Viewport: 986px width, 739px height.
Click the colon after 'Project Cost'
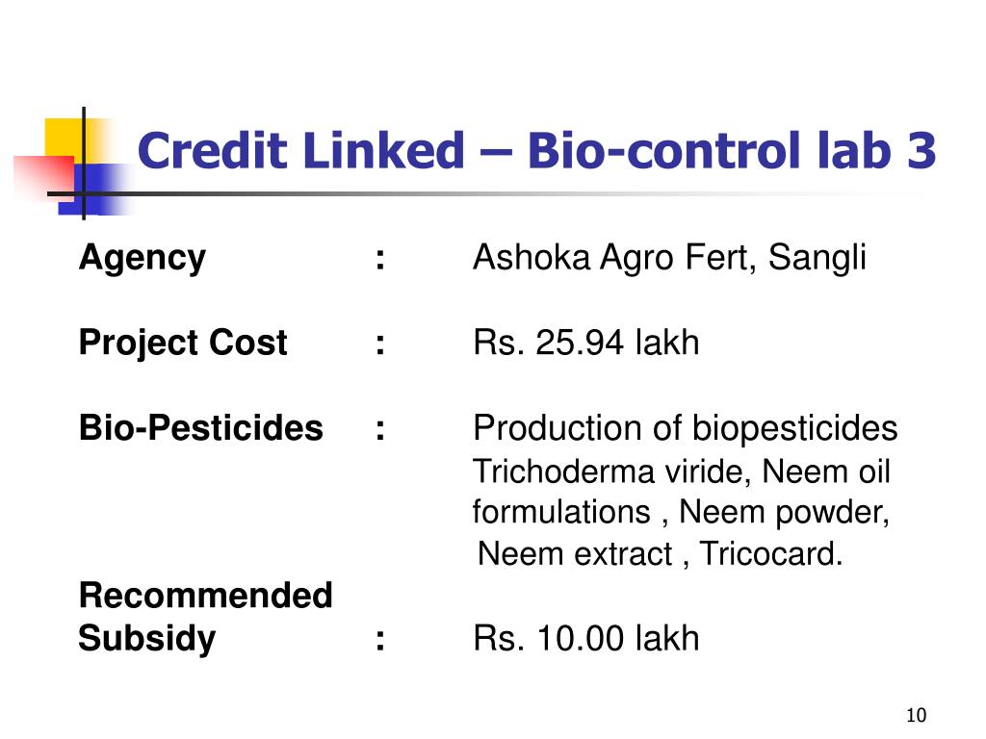[x=379, y=344]
